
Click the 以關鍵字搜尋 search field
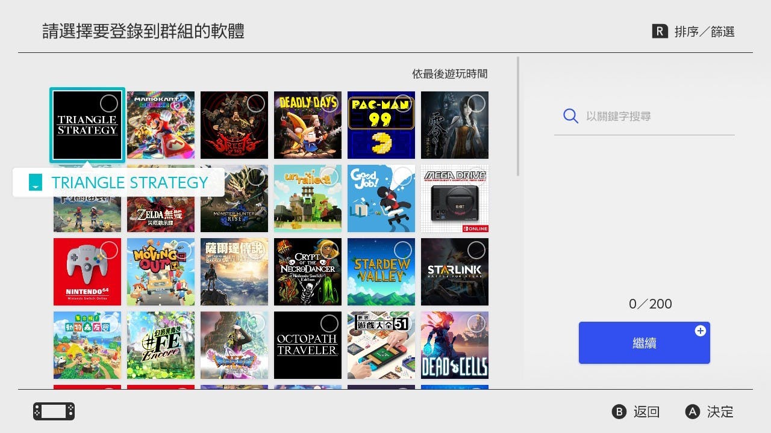click(645, 116)
